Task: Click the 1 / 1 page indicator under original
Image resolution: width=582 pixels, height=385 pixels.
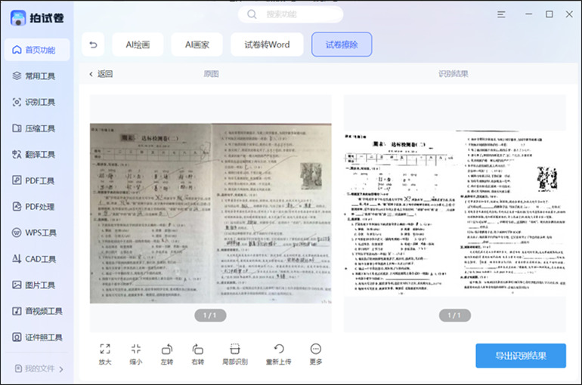Action: click(210, 316)
